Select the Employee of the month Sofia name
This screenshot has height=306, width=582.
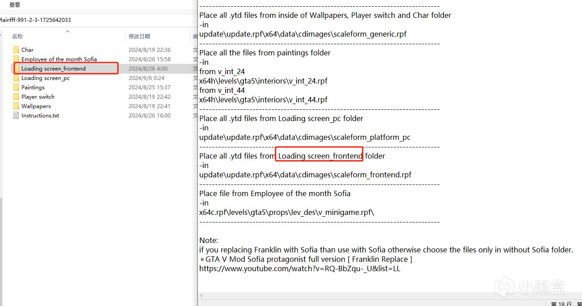point(59,59)
